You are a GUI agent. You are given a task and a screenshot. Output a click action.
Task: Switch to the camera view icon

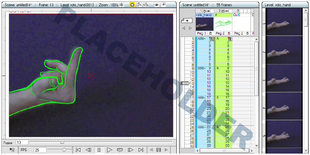point(146,5)
